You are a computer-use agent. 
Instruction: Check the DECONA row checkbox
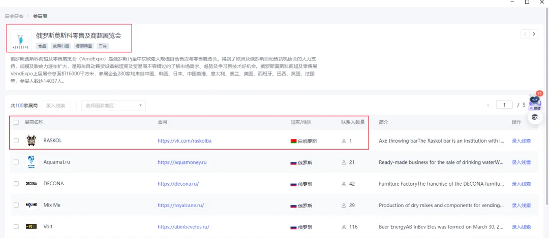16,184
